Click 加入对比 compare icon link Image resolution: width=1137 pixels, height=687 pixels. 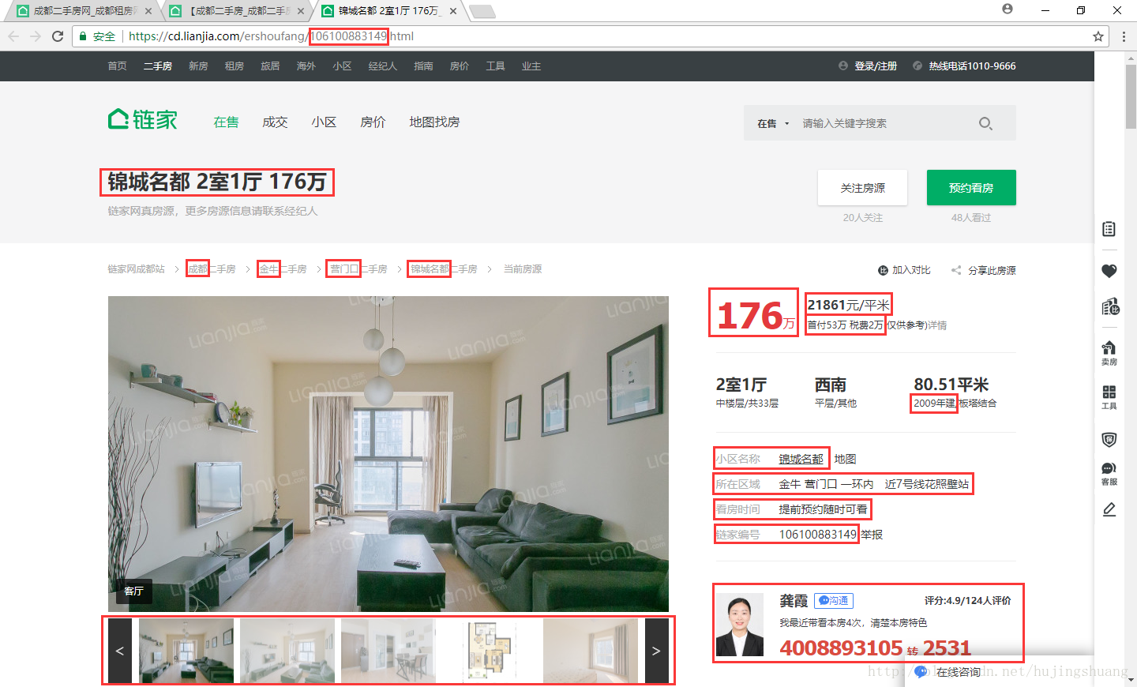click(x=904, y=270)
